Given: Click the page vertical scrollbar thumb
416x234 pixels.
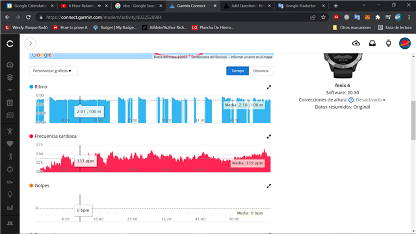Looking at the screenshot, I should coord(413,120).
